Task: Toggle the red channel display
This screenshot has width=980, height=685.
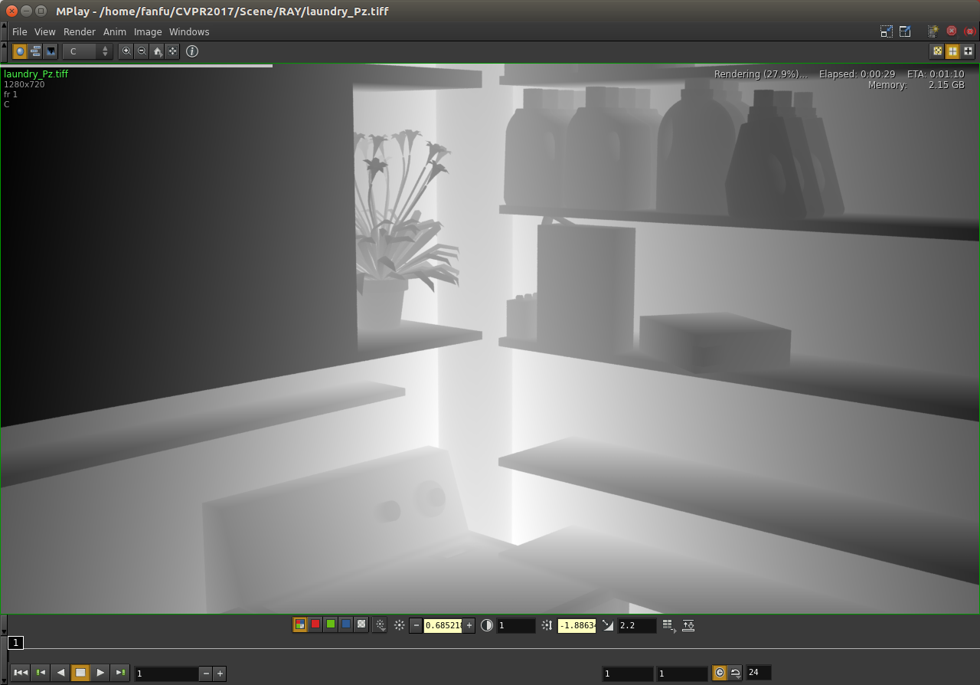Action: pyautogui.click(x=315, y=625)
